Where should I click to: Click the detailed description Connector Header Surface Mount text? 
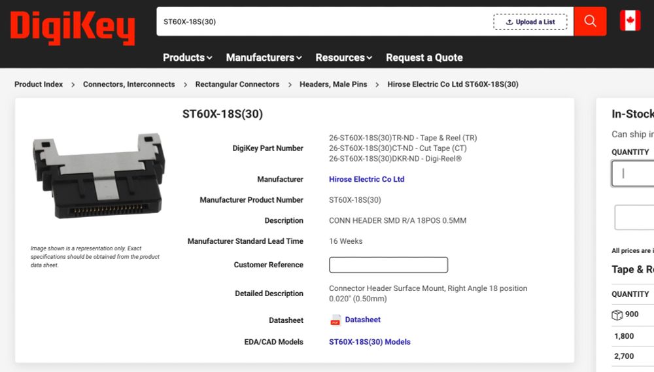click(428, 294)
